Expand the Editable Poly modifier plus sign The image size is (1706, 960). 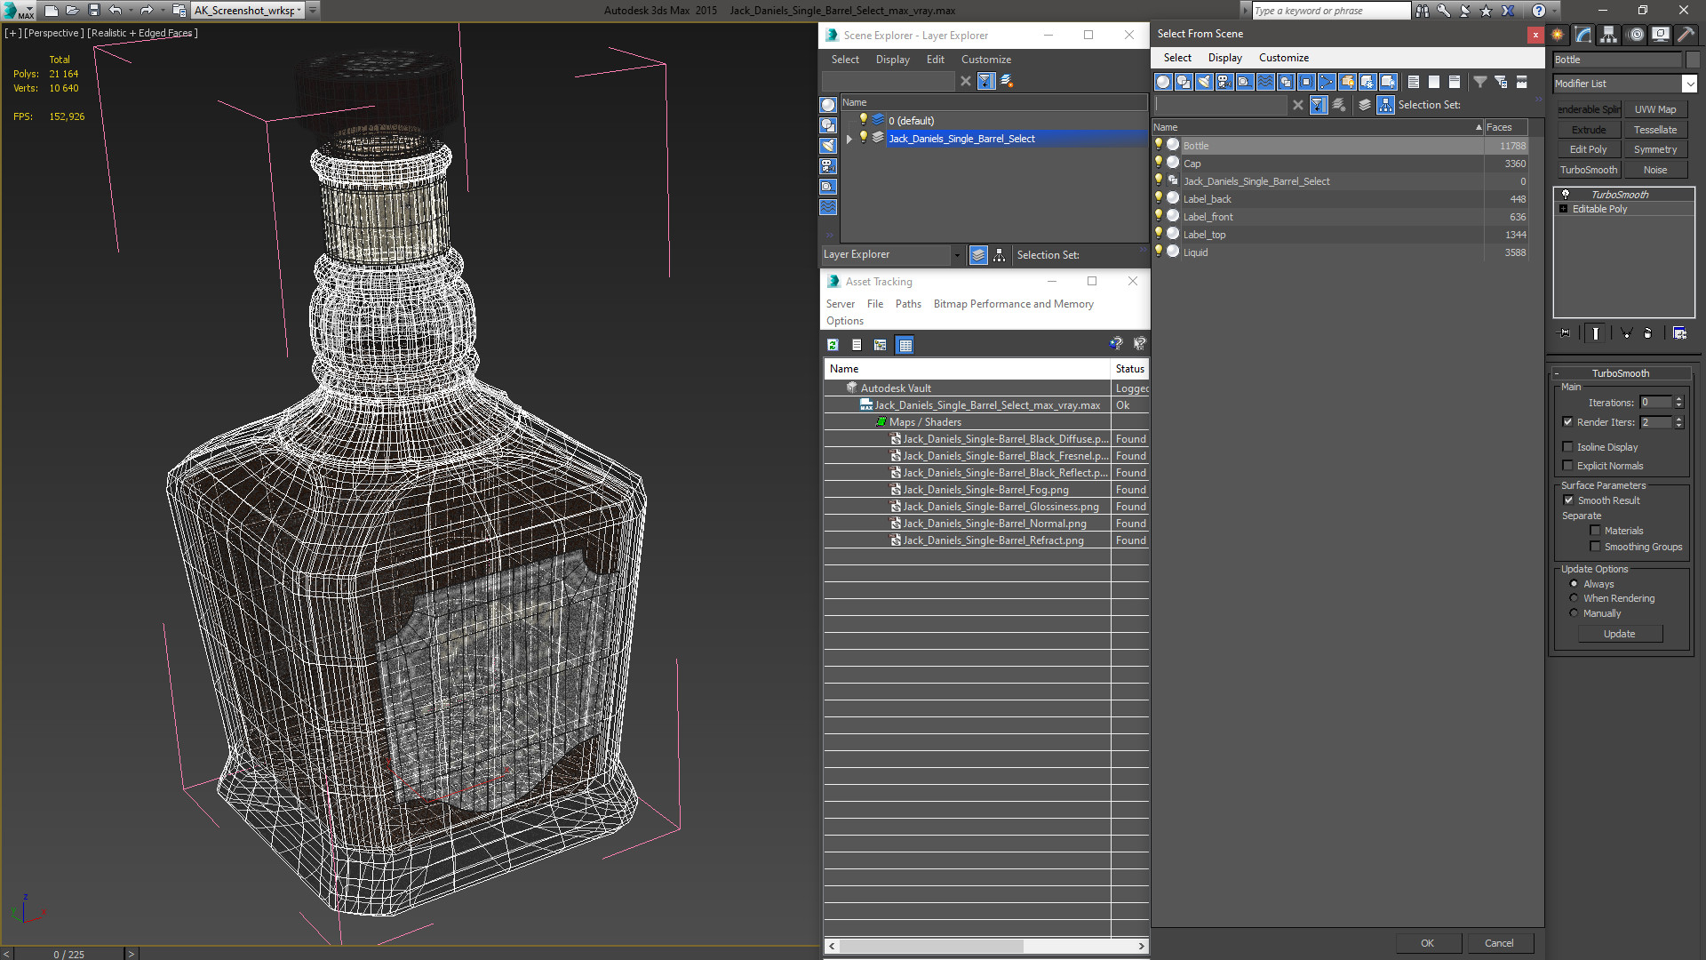click(1564, 209)
